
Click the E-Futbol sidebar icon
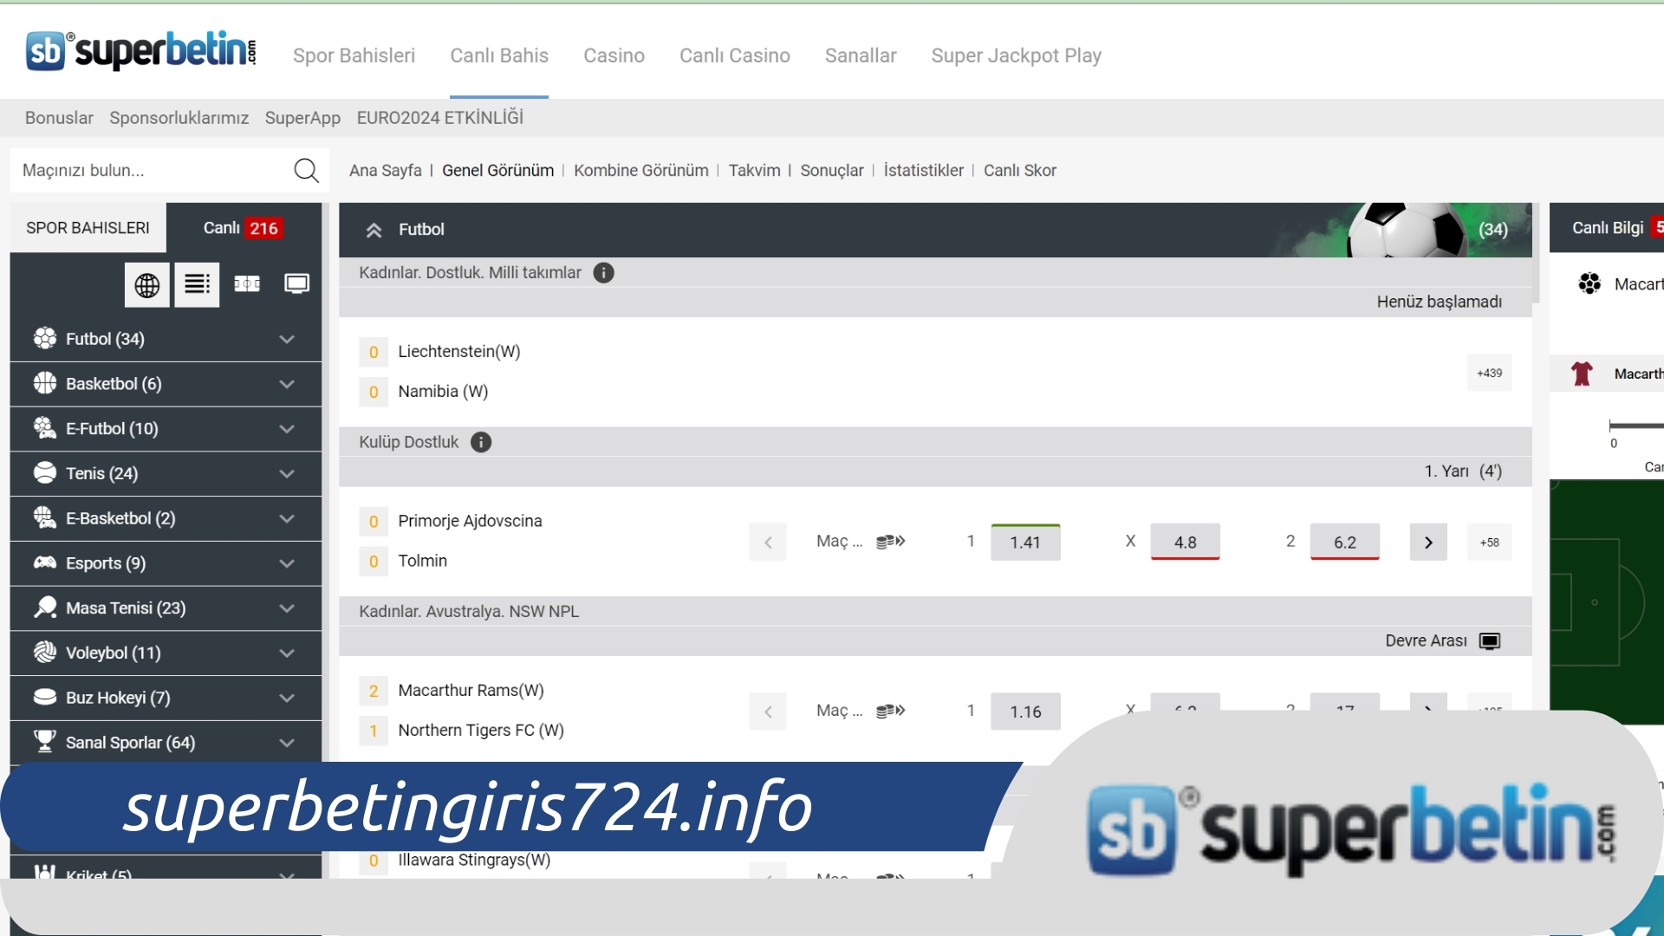coord(45,428)
